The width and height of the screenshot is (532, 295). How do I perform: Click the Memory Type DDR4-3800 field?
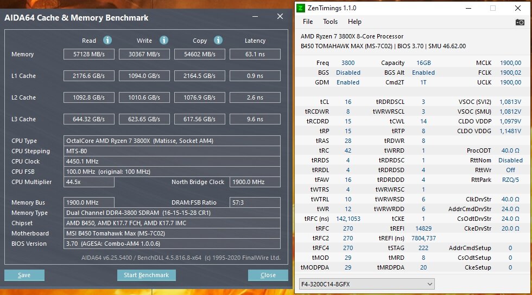(172, 213)
